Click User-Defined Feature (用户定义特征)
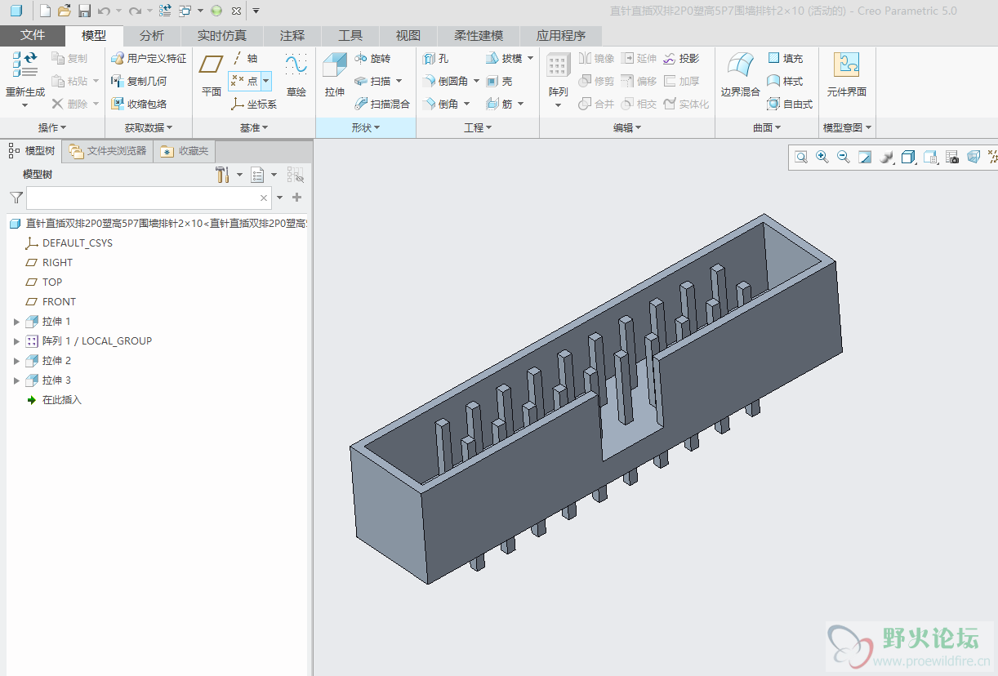The image size is (998, 676). click(149, 59)
